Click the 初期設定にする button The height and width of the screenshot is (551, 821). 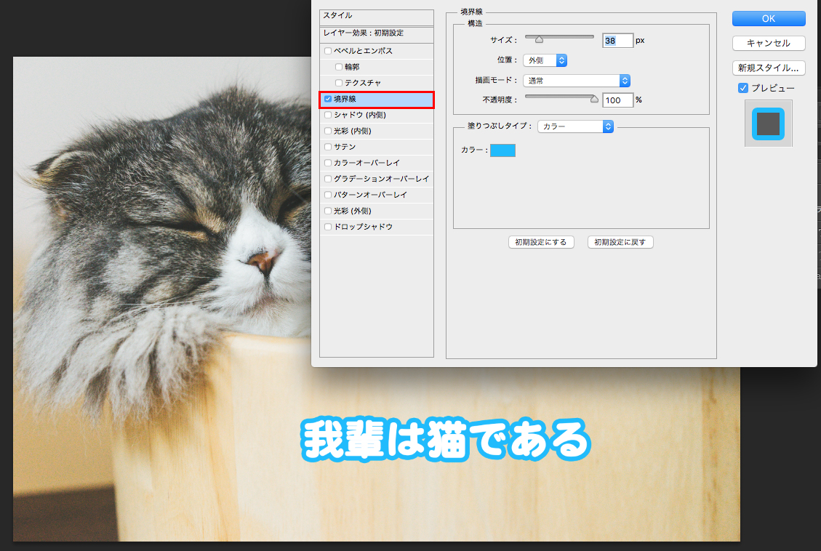(541, 242)
